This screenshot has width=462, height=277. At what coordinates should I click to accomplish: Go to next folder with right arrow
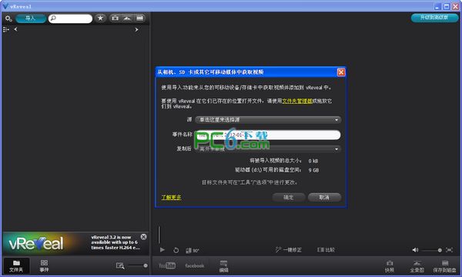[136, 29]
